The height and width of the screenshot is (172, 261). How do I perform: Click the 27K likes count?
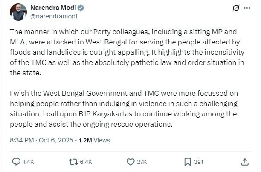[x=142, y=162]
